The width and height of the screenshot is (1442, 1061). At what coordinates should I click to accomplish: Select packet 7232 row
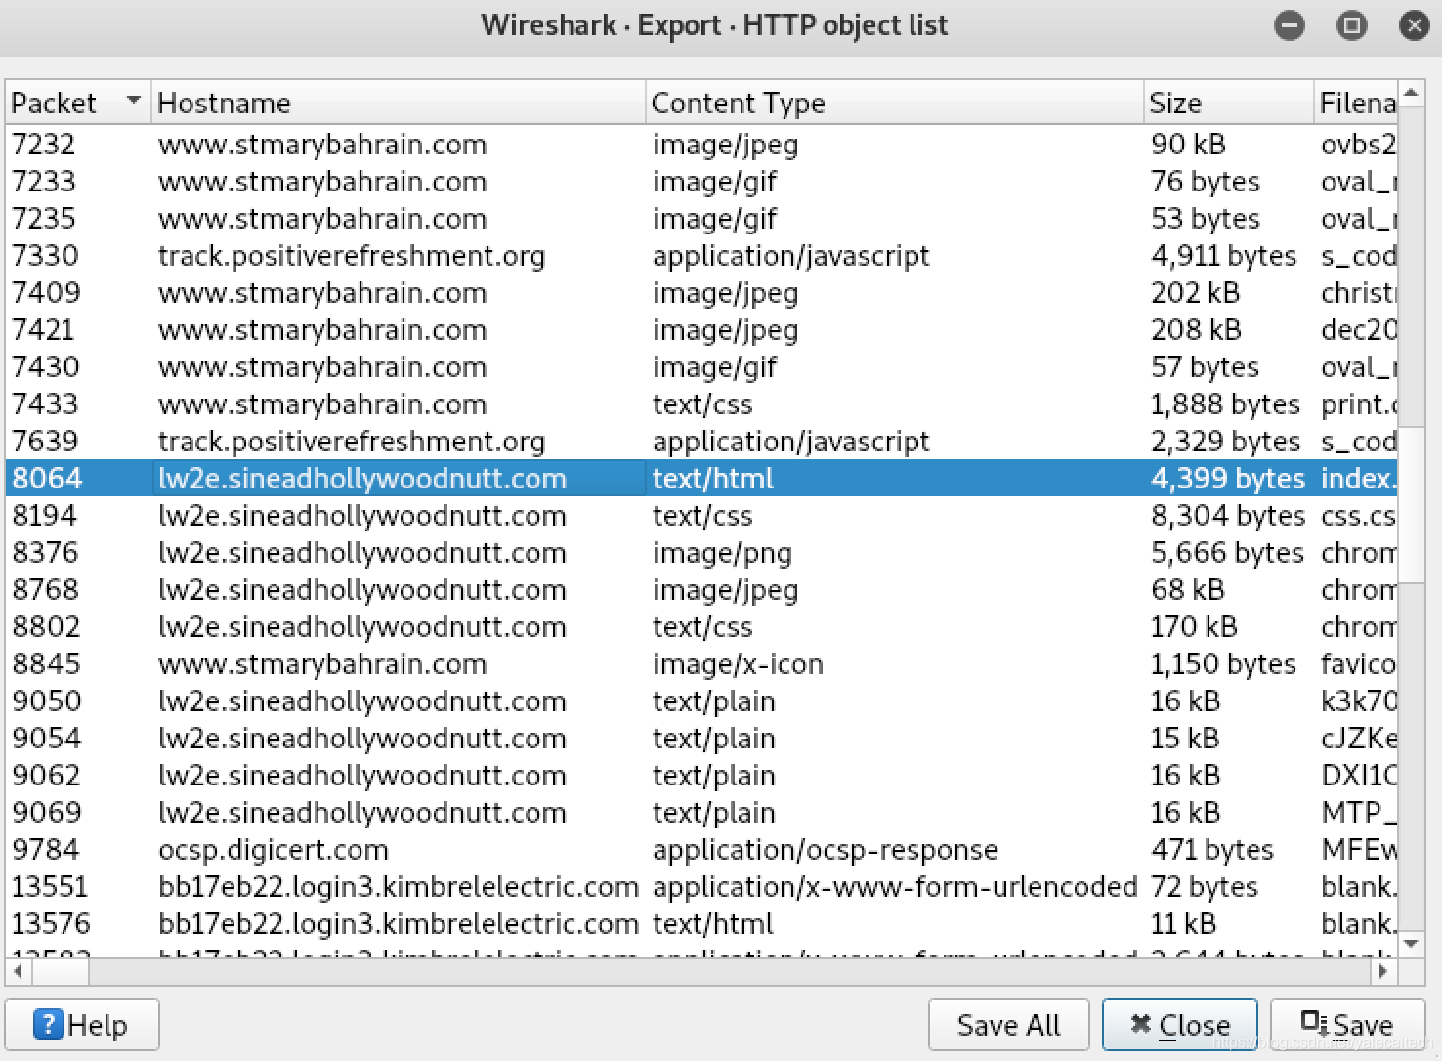(x=701, y=144)
